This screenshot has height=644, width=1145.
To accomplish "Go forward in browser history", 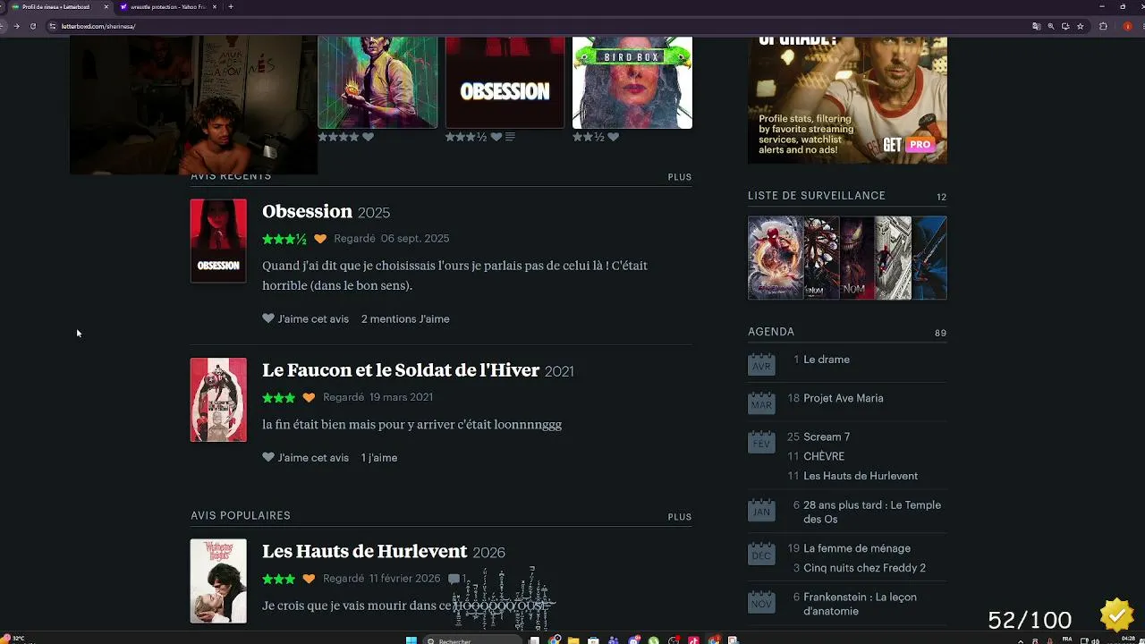I will pyautogui.click(x=16, y=26).
